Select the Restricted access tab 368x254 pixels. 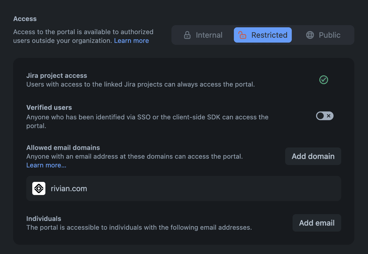point(263,35)
